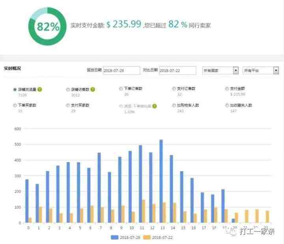Screen dimensions: 284x244
Task: Click help icon beside 浏览-下单转化率
Action: coord(155,106)
